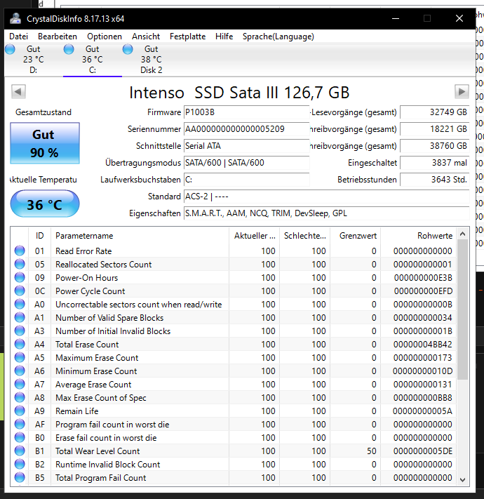Minimize the CrystalDiskInfo window
Image resolution: width=484 pixels, height=499 pixels.
point(396,18)
